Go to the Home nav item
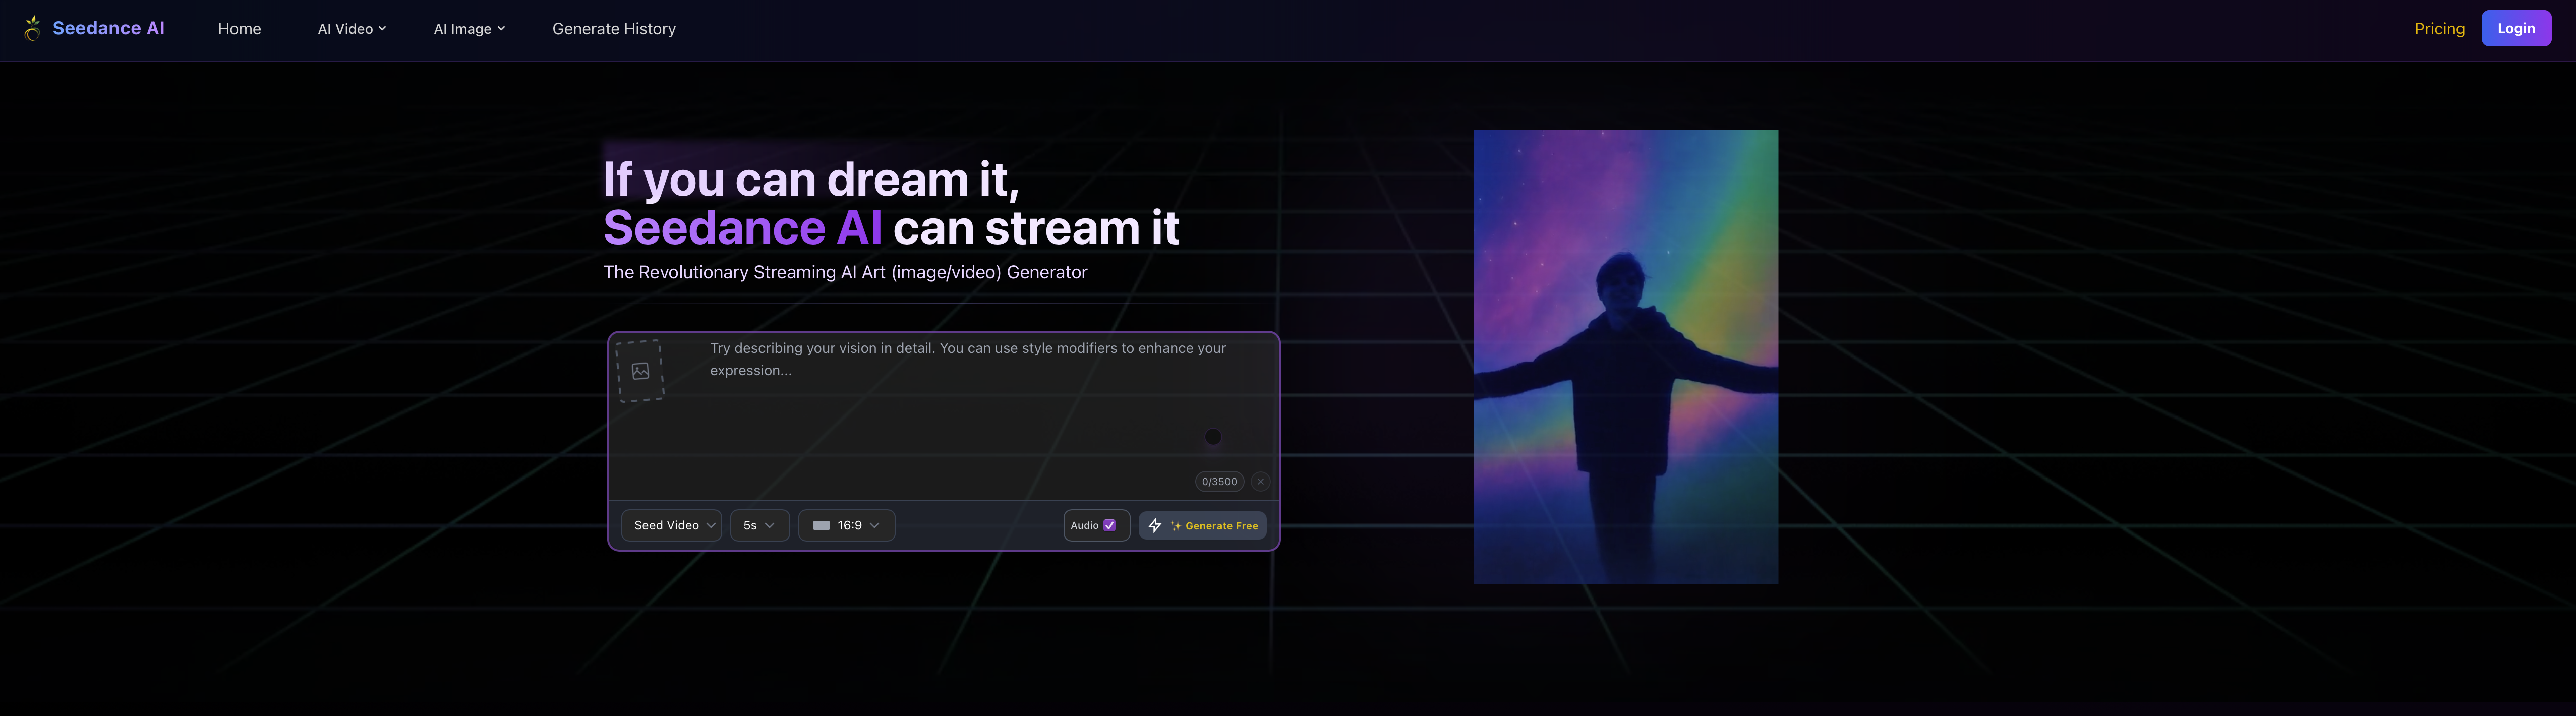Image resolution: width=2576 pixels, height=716 pixels. [239, 29]
